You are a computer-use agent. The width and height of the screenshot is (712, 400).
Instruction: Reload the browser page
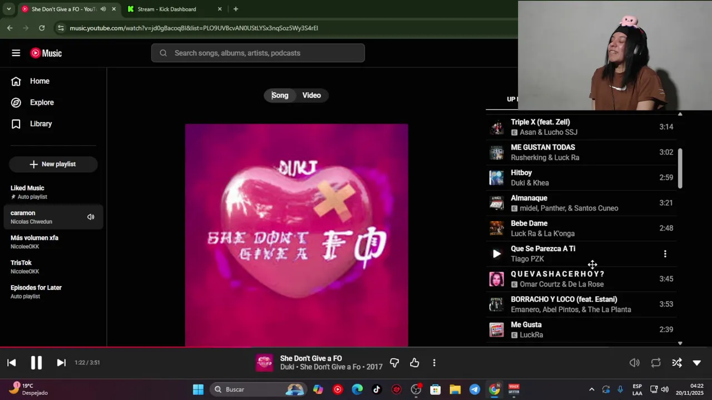coord(42,28)
